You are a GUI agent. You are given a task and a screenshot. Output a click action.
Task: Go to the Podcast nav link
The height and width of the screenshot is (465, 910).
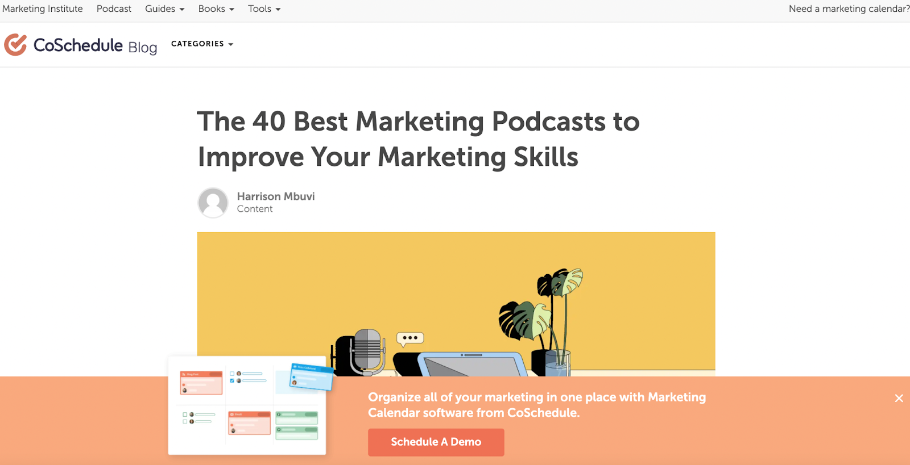(x=114, y=9)
